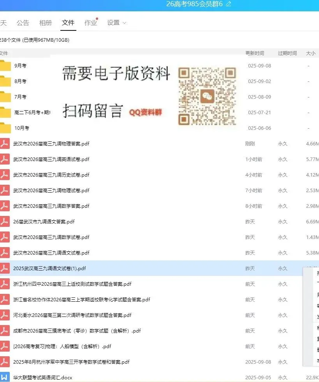Click Word icon of 华大联盟考试英语词汇.docx
This screenshot has width=319, height=382.
tap(5, 377)
